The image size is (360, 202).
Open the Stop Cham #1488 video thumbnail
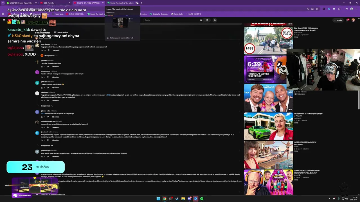(268, 40)
